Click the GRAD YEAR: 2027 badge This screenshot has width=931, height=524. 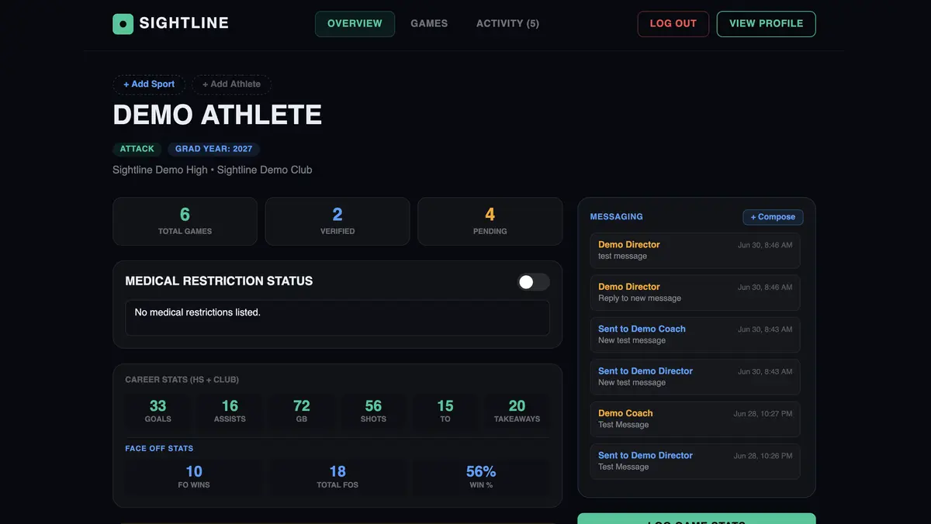coord(213,149)
